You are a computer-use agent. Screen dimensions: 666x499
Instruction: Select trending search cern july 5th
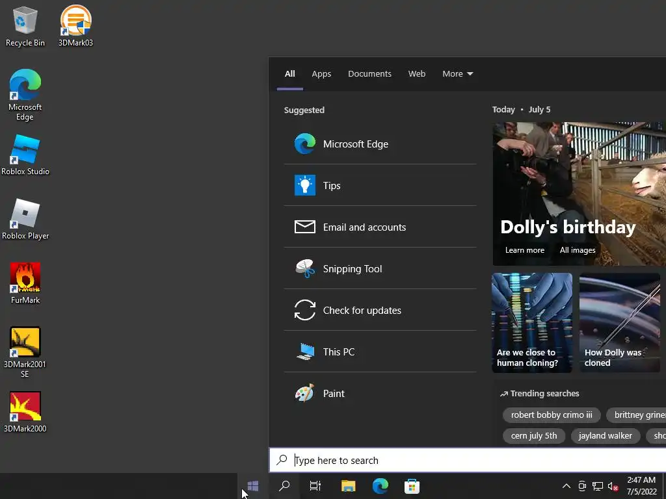(x=534, y=436)
